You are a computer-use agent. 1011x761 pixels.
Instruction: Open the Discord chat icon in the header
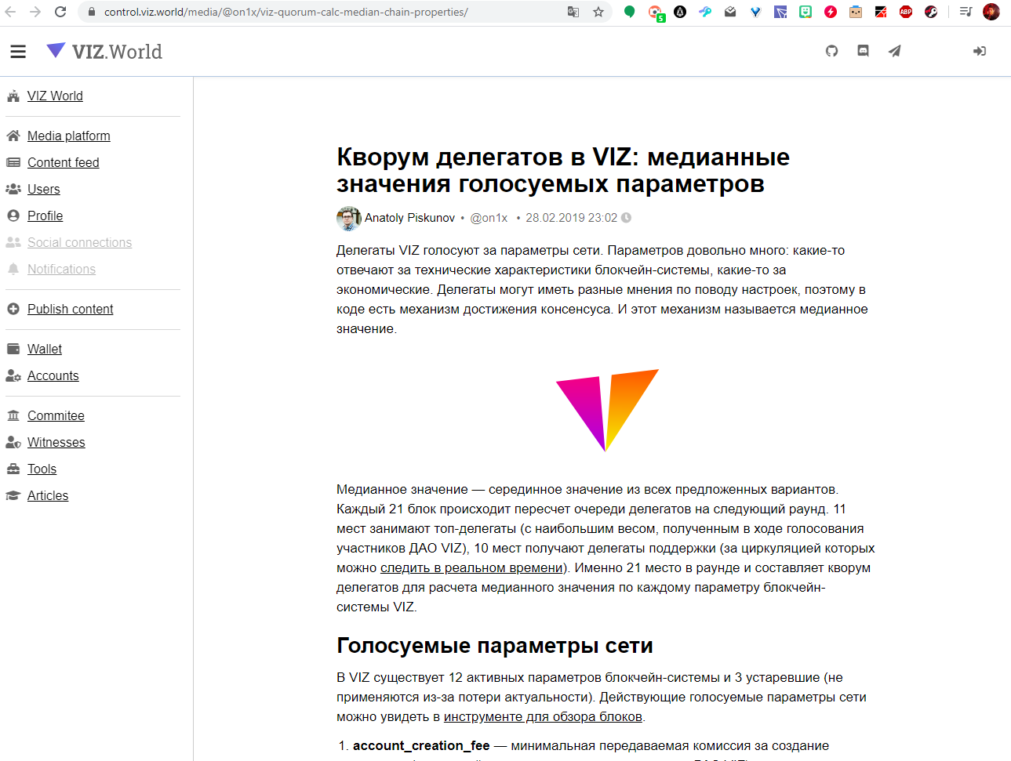click(x=864, y=51)
